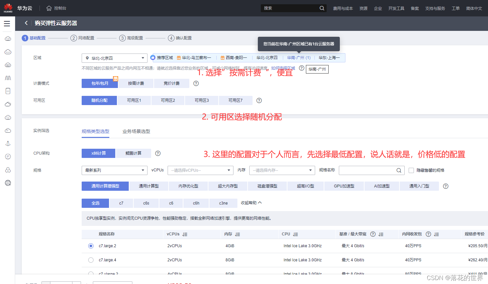The width and height of the screenshot is (488, 284).
Task: Select 内存优化型 spec tab
Action: (x=188, y=186)
